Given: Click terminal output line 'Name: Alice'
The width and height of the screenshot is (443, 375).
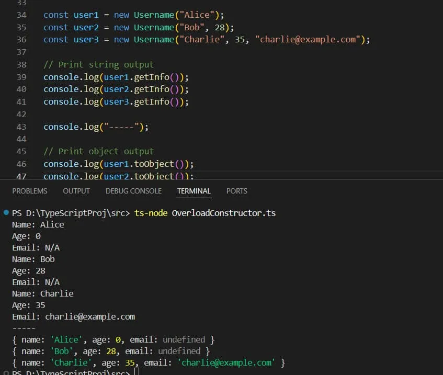Looking at the screenshot, I should (38, 225).
